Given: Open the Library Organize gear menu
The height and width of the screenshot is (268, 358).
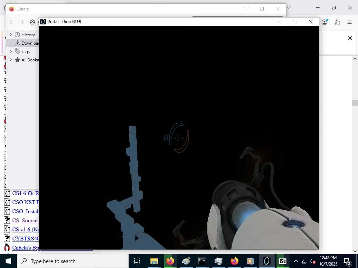Looking at the screenshot, I should [33, 22].
